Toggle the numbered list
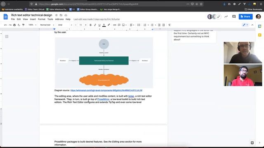264x148 pixels. [x=145, y=25]
